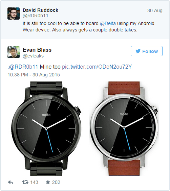
Task: Open the @RDR0b11 handle under David Ruddock
Action: tap(36, 16)
